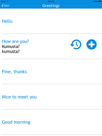
Task: Tap the battery status icon
Action: [x=100, y=1]
